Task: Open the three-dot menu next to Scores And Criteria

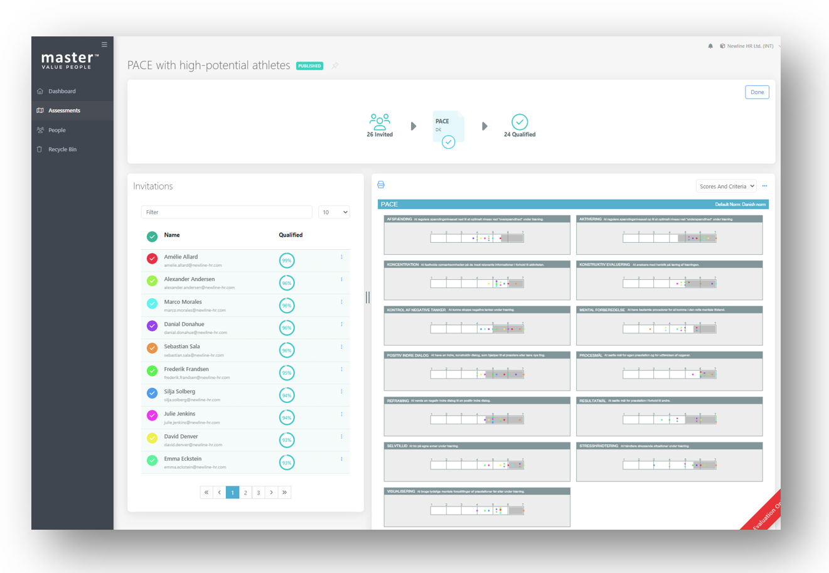Action: [x=764, y=186]
